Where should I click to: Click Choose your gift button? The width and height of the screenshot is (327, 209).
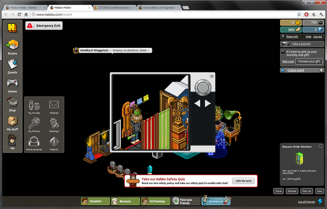(309, 62)
